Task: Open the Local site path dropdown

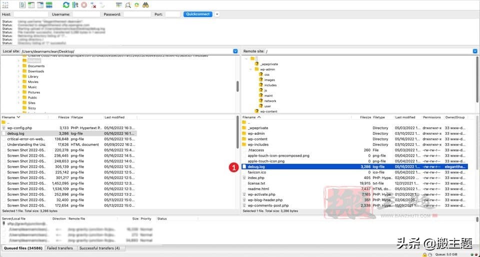Action: tap(235, 51)
